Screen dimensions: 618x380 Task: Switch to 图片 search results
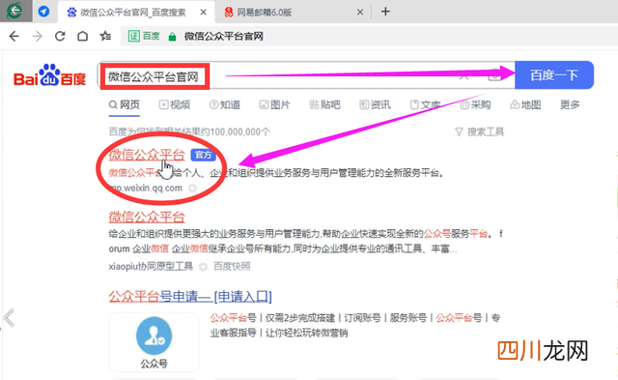point(274,104)
